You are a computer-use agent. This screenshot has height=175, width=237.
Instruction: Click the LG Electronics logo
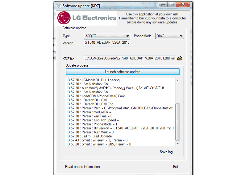87,18
